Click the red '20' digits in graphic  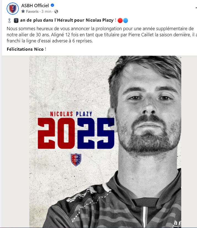click(x=57, y=133)
